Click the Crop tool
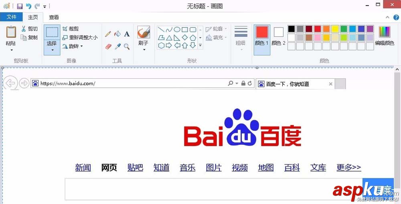 (x=71, y=29)
